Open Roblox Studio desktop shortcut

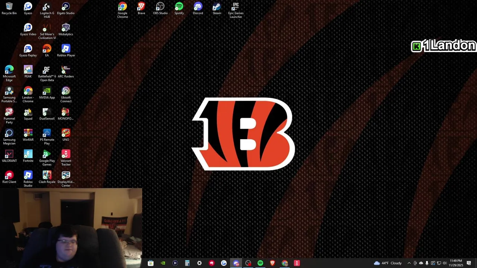coord(28,179)
